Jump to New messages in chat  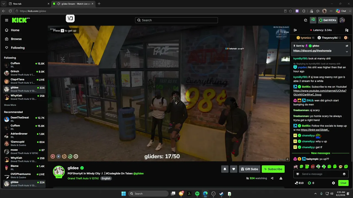pos(320,153)
